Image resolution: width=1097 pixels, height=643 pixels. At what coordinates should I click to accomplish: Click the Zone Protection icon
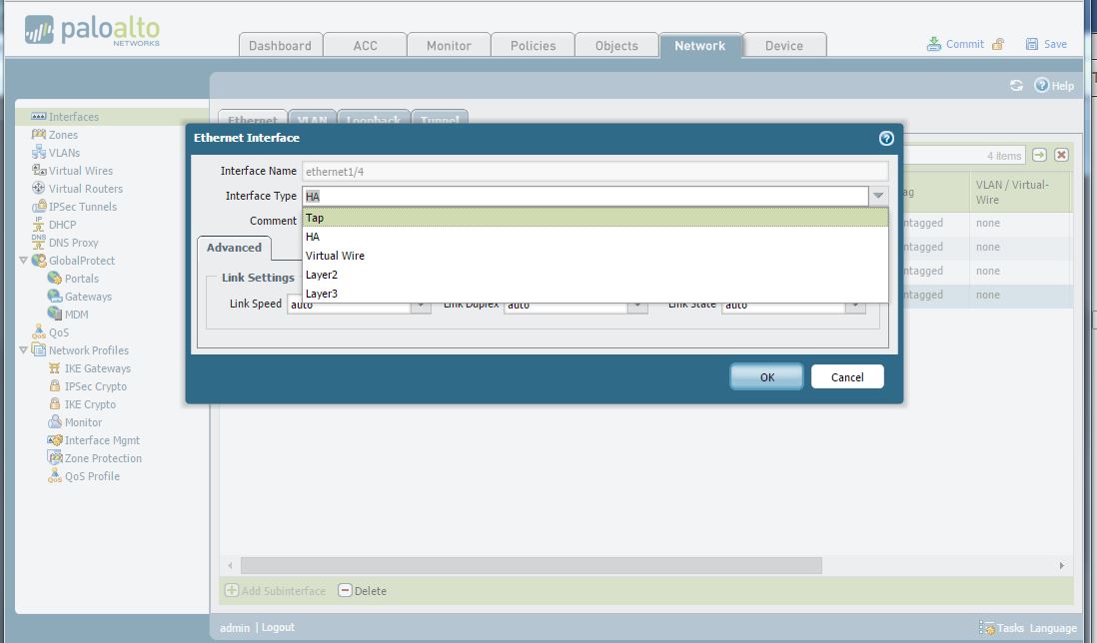tap(55, 457)
